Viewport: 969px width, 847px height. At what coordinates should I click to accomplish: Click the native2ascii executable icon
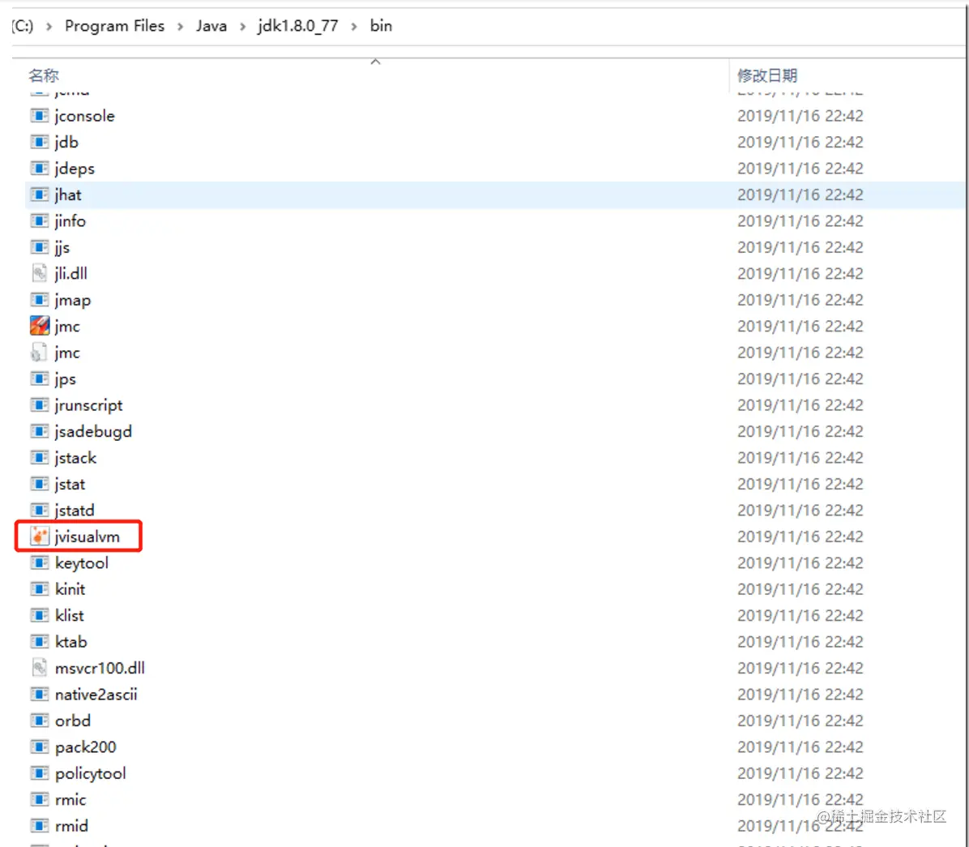tap(39, 695)
